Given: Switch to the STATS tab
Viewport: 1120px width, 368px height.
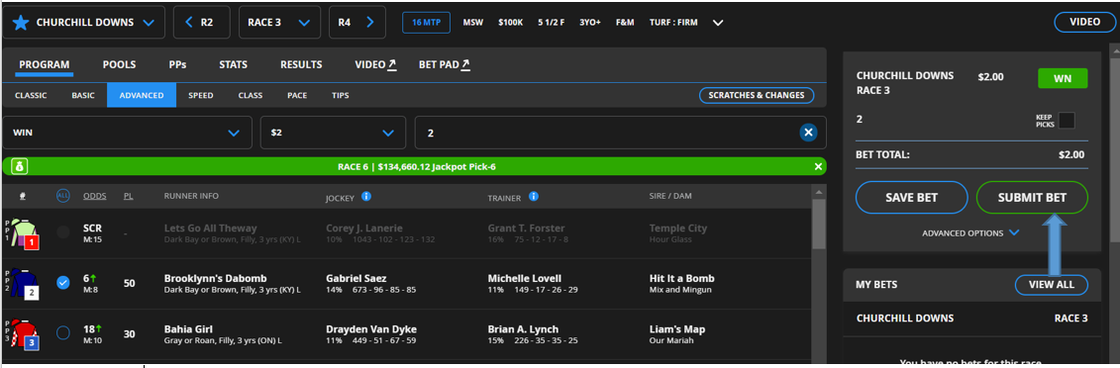Looking at the screenshot, I should coord(234,64).
